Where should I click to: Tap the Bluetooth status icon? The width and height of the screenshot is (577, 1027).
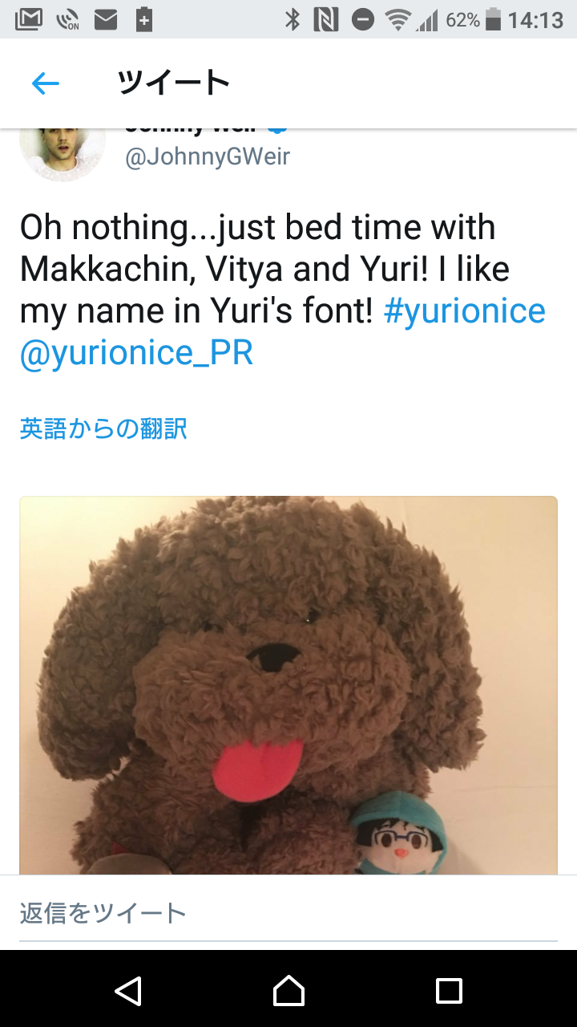pyautogui.click(x=293, y=19)
